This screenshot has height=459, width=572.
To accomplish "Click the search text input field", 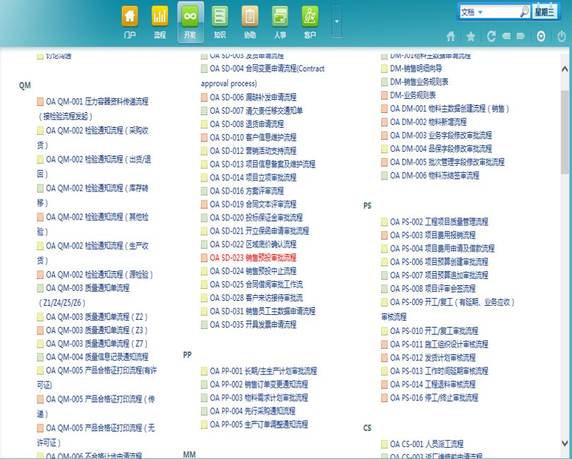I will tap(501, 12).
